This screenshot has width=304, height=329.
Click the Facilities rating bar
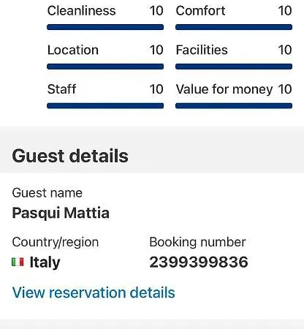[234, 67]
